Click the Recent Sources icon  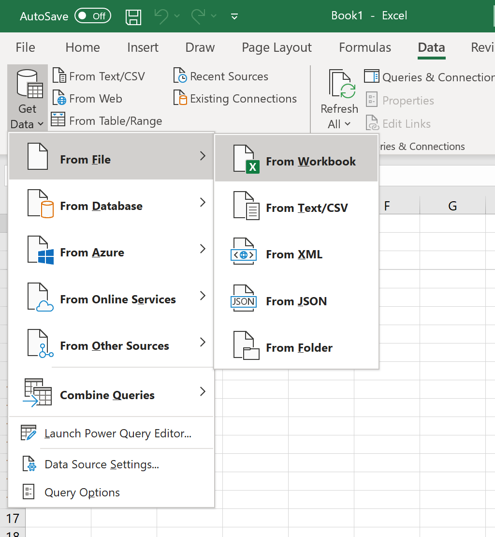[x=180, y=75]
